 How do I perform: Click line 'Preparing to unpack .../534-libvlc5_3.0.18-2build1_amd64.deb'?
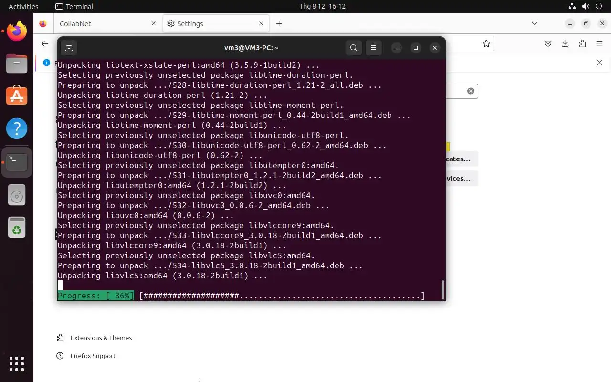pos(210,266)
